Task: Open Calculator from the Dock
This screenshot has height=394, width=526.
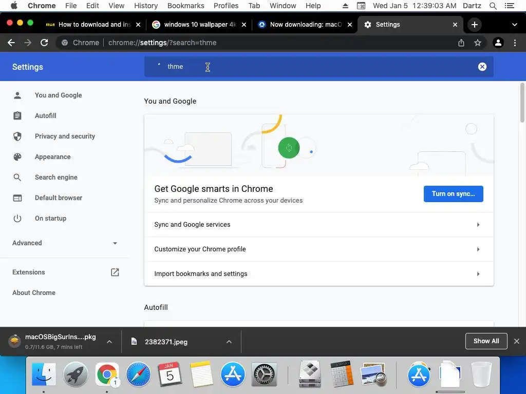Action: pyautogui.click(x=342, y=374)
